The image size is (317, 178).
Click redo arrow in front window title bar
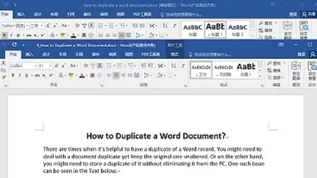point(14,45)
